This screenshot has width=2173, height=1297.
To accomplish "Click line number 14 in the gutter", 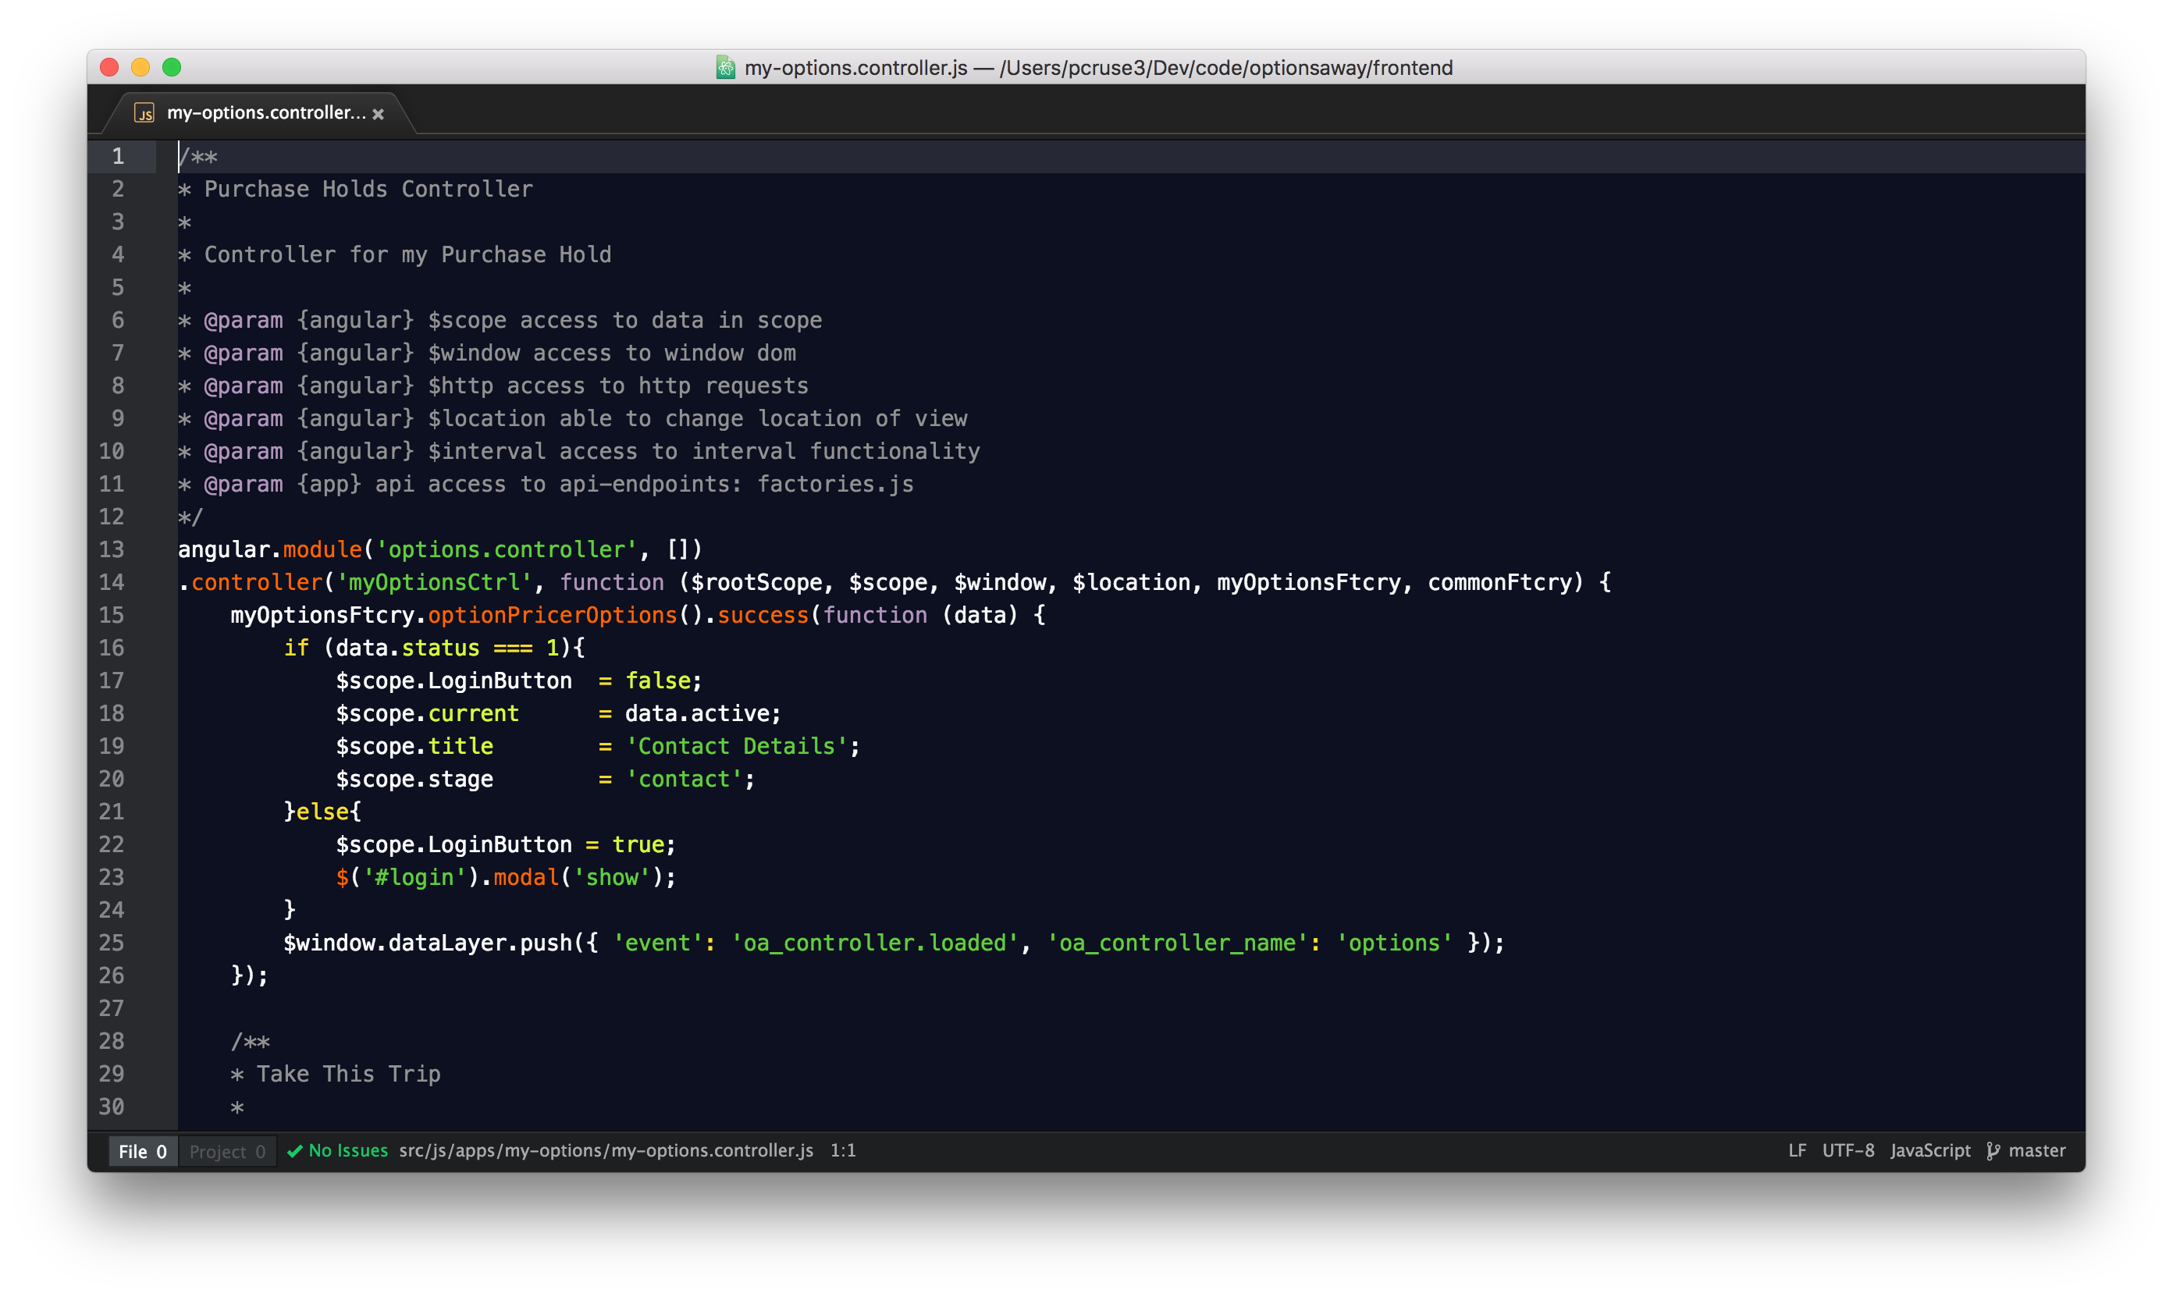I will click(x=112, y=582).
